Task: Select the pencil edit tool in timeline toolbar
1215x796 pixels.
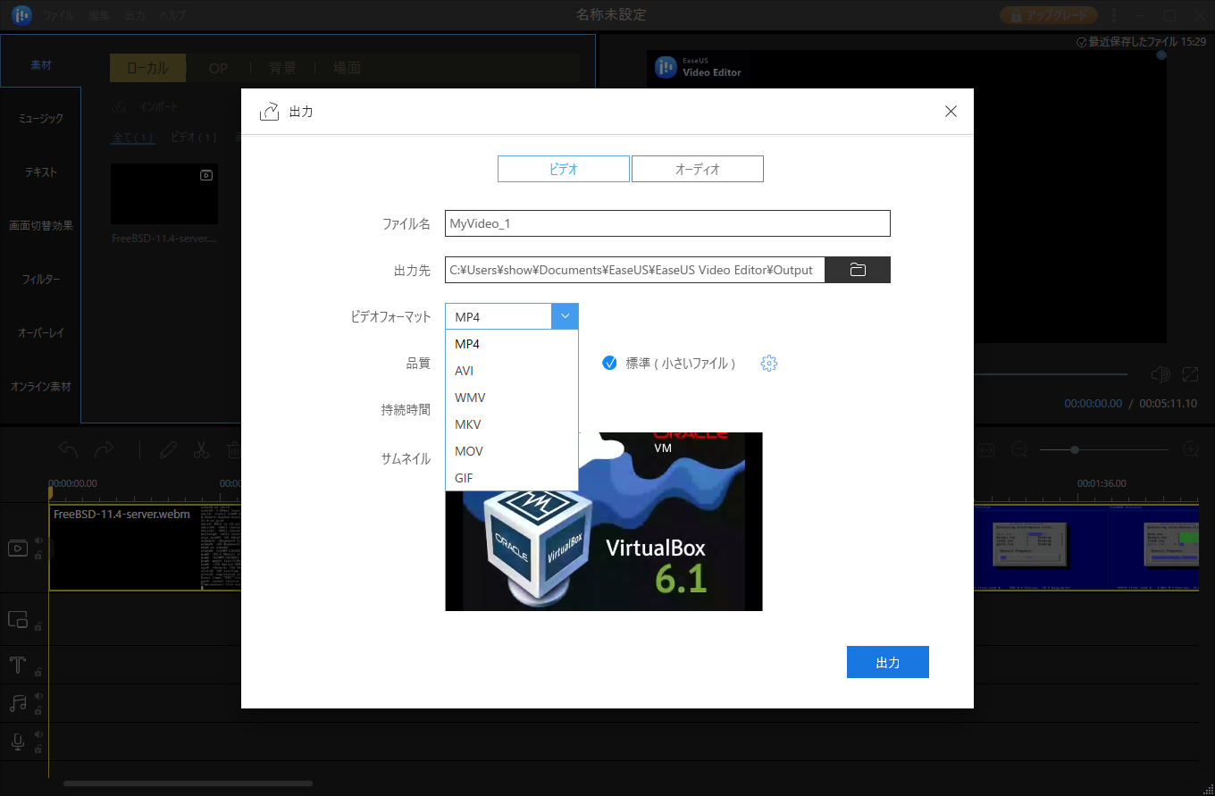Action: (167, 449)
